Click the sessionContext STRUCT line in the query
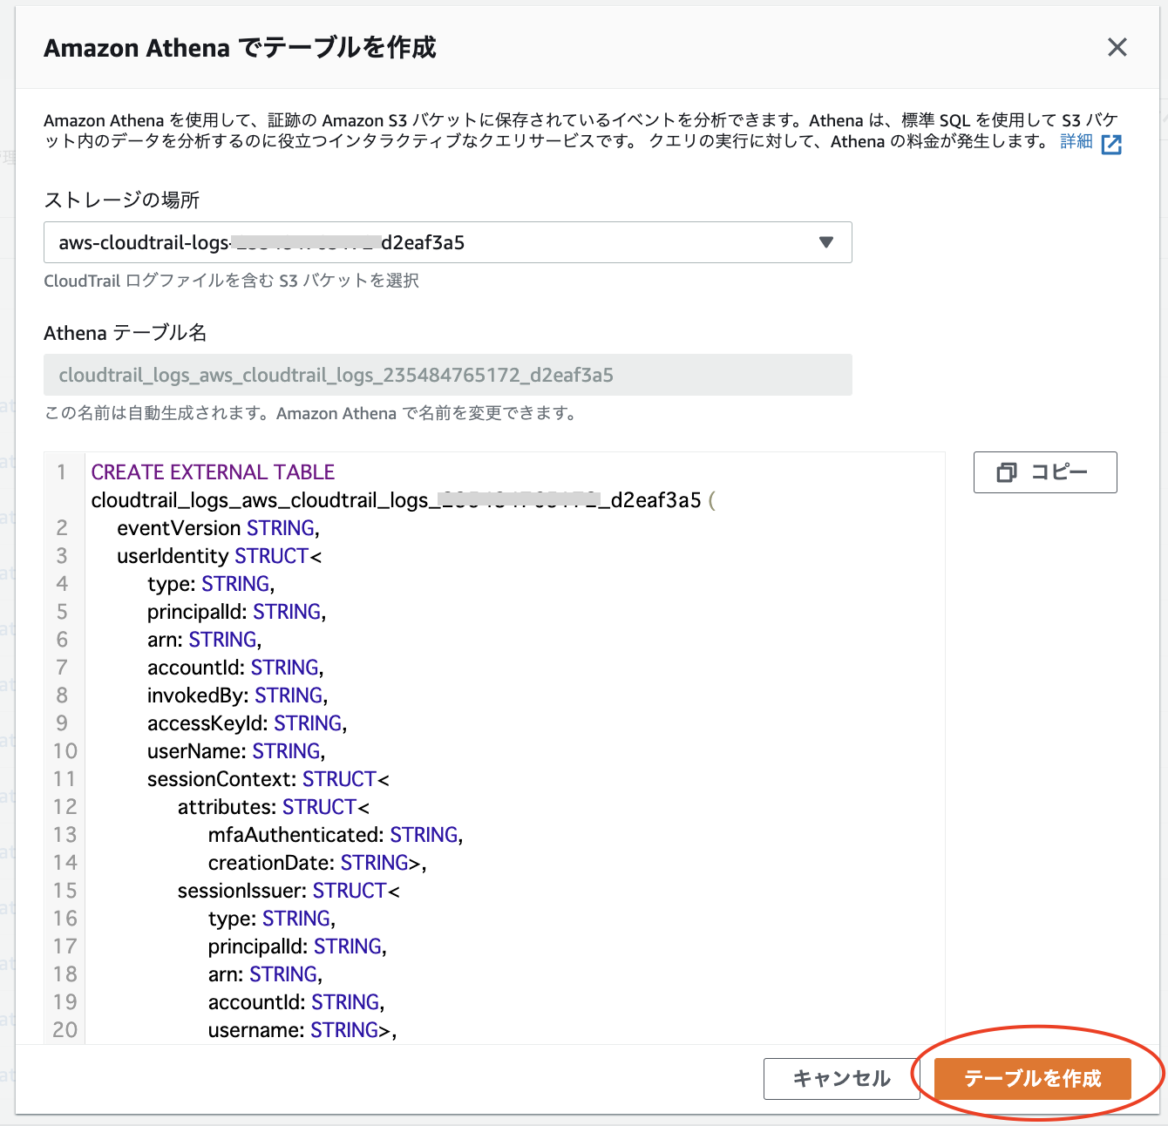Screen dimensions: 1168x1126 pos(252,778)
